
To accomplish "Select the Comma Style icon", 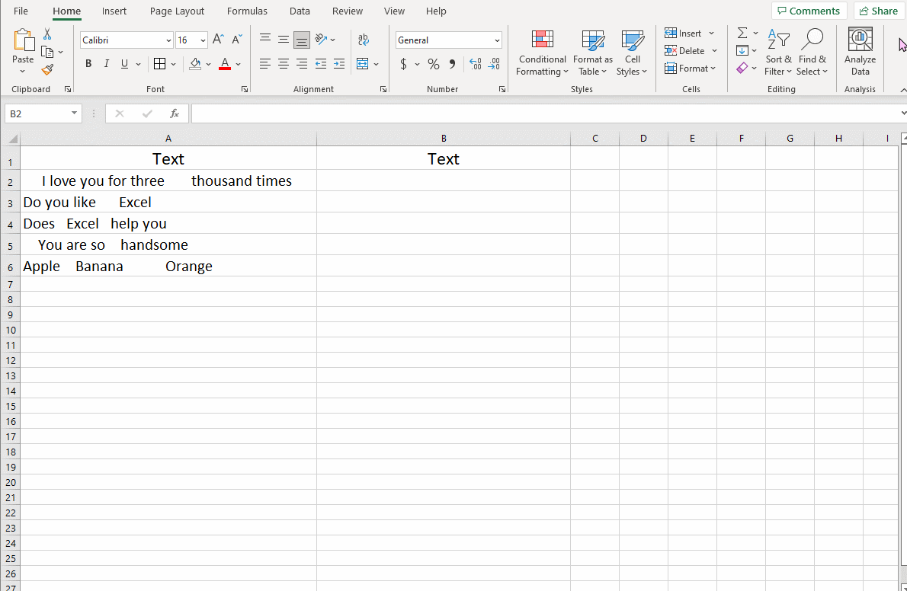I will 451,64.
